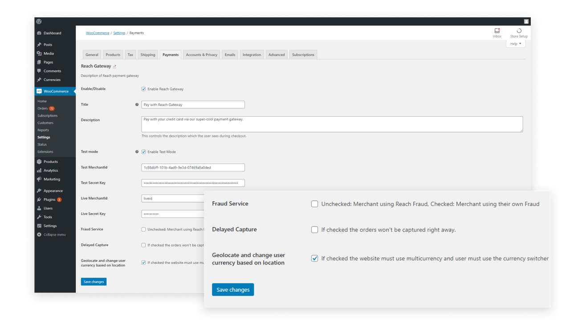570x325 pixels.
Task: Click the WordPress logo icon in admin bar
Action: click(39, 21)
